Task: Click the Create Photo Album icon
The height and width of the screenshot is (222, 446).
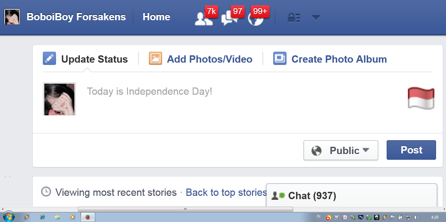Action: (280, 59)
